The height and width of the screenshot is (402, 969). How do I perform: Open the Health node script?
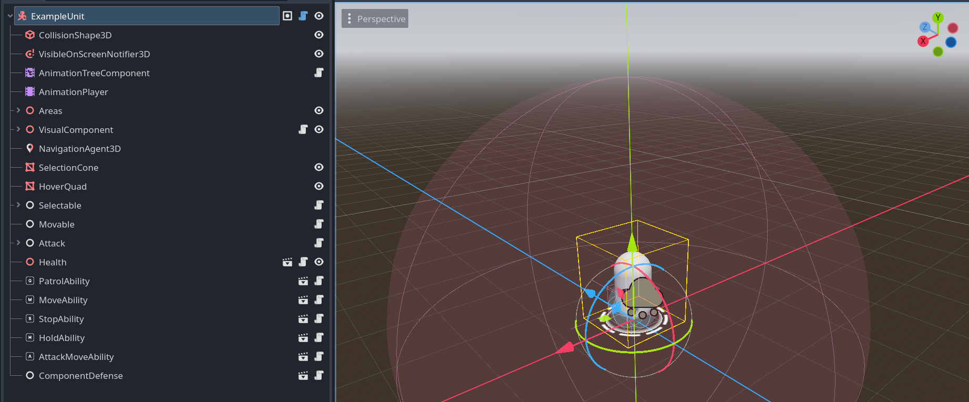coord(303,262)
